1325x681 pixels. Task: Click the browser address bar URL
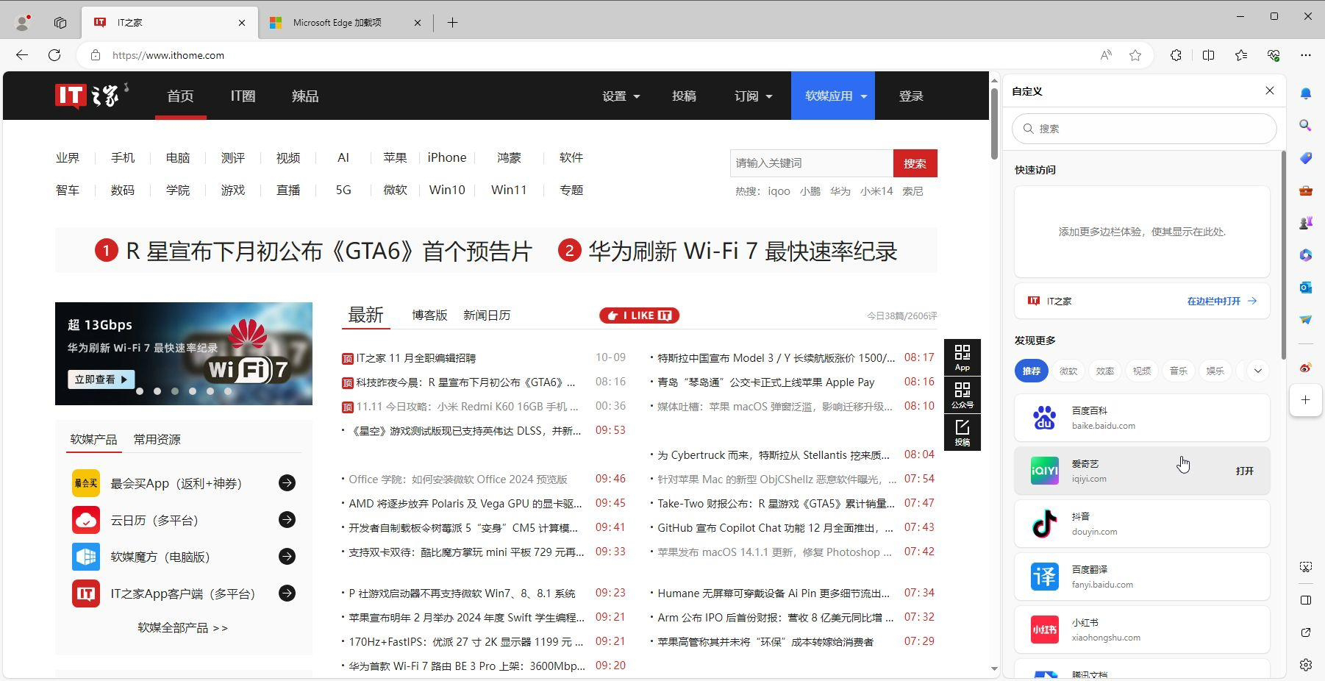pyautogui.click(x=168, y=55)
